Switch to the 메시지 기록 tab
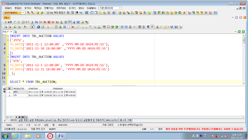 (x=126, y=120)
